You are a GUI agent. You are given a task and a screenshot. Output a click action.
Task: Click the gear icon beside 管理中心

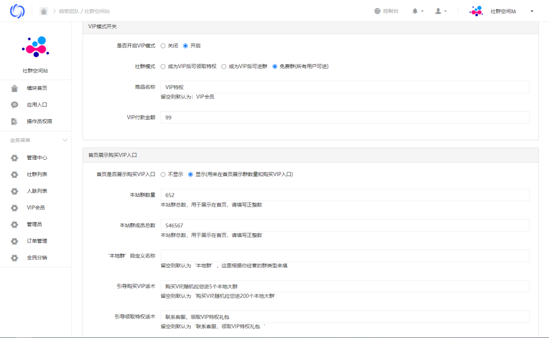(x=14, y=158)
